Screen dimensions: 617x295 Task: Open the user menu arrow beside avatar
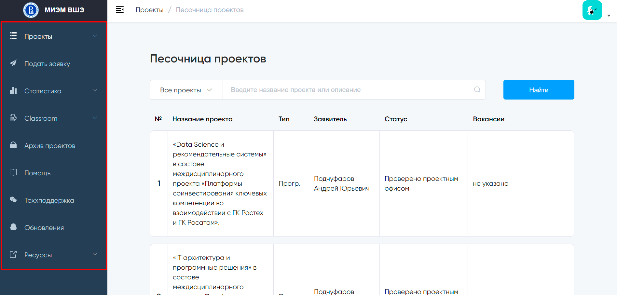(x=609, y=16)
